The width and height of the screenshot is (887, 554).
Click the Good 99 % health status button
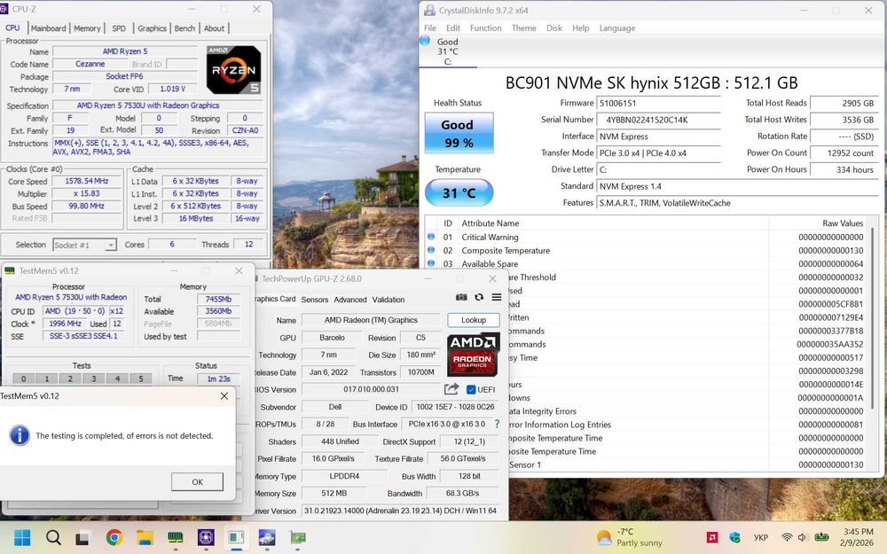point(459,133)
